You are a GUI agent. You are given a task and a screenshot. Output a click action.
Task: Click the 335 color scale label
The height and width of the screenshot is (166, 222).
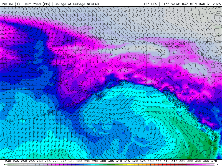[x=158, y=161]
